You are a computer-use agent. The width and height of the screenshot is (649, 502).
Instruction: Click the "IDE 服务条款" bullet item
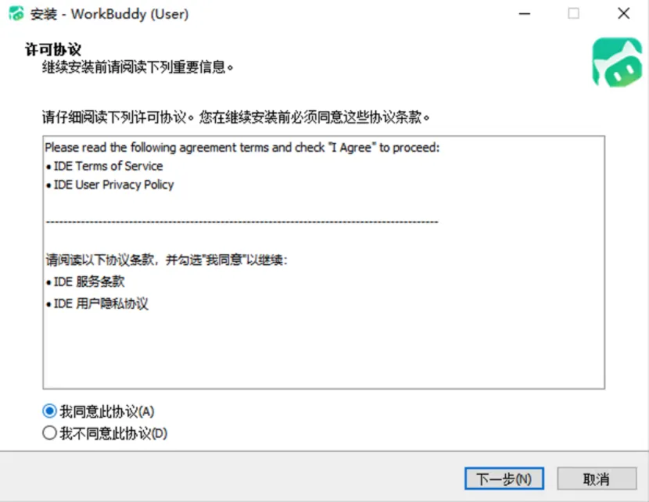pyautogui.click(x=89, y=281)
